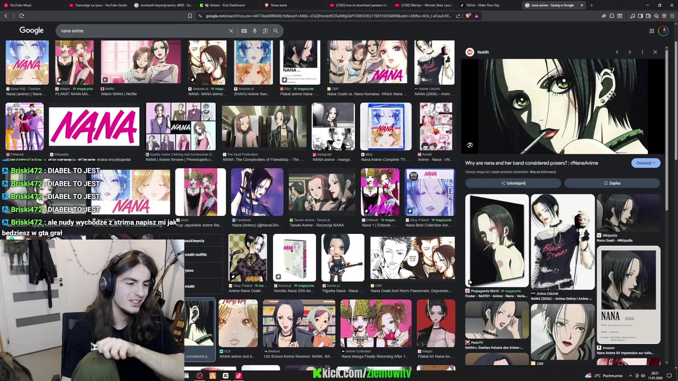This screenshot has height=381, width=678.
Task: Open the taskbar clock and date
Action: pyautogui.click(x=656, y=376)
